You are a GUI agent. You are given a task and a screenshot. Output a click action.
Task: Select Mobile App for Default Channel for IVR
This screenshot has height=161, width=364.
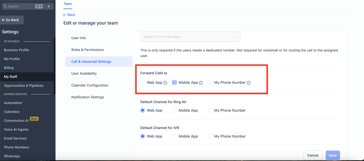(174, 136)
